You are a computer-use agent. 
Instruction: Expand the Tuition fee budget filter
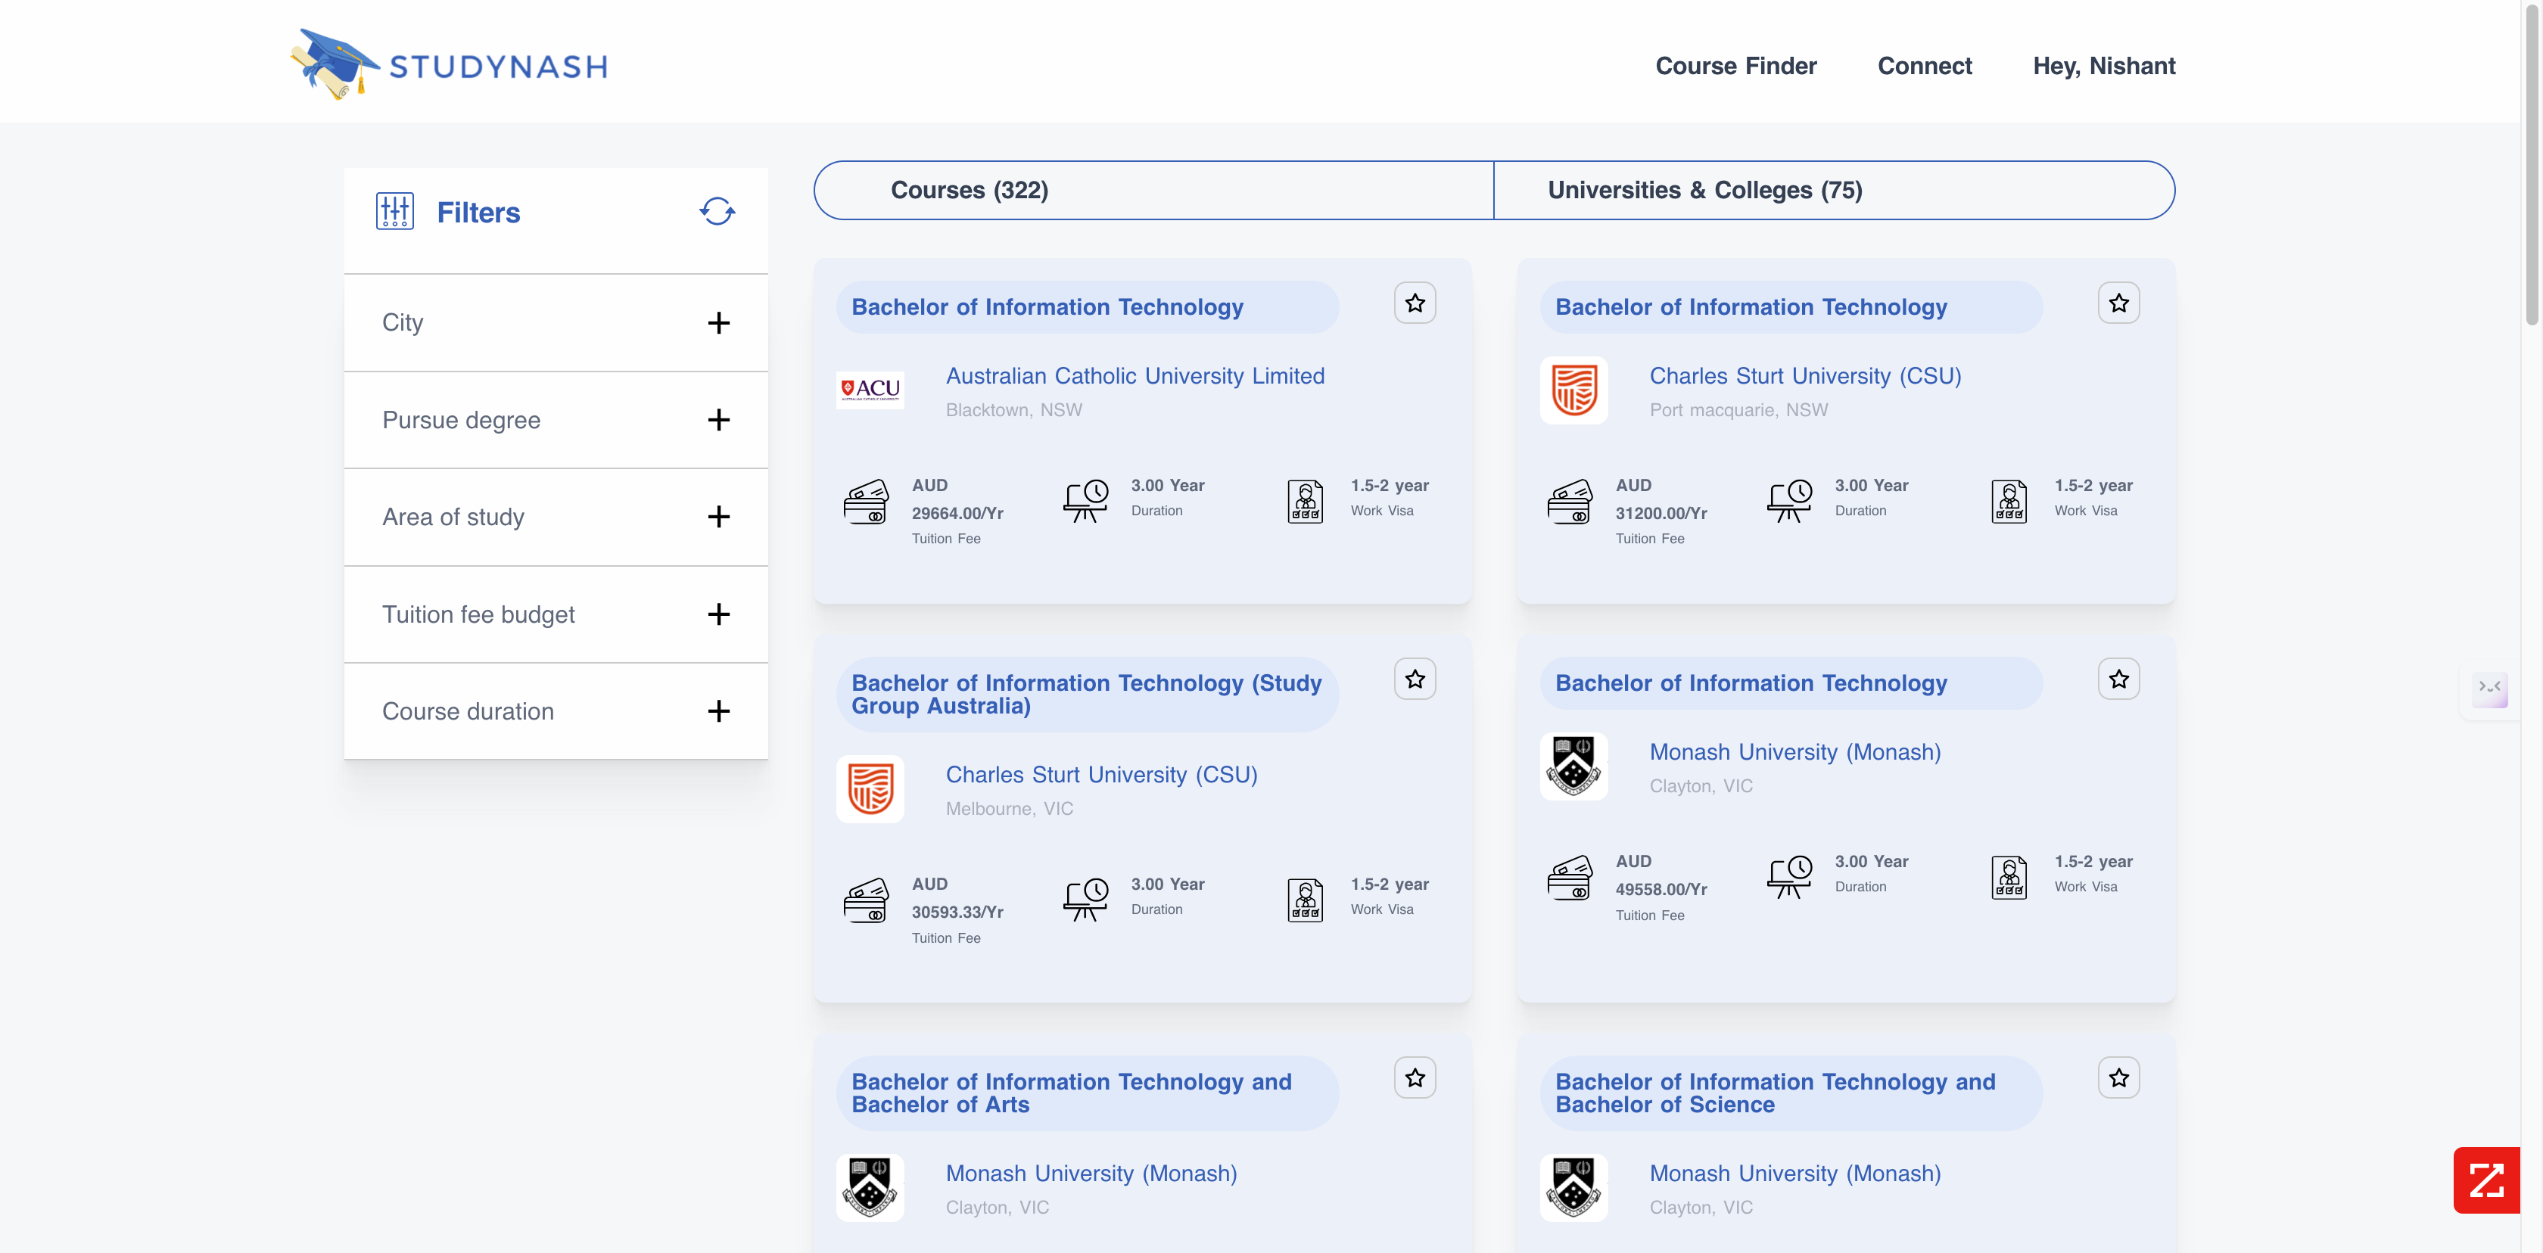[x=556, y=614]
